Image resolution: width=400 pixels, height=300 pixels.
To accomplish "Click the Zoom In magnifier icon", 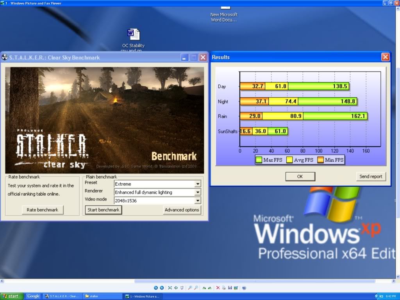I will [190, 288].
